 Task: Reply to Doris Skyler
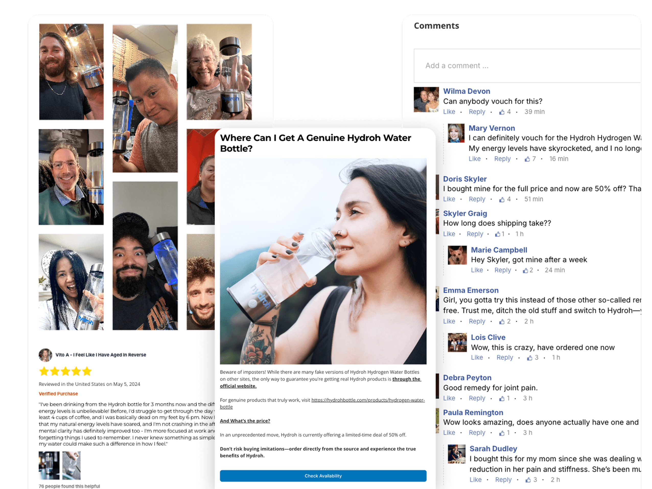[477, 199]
